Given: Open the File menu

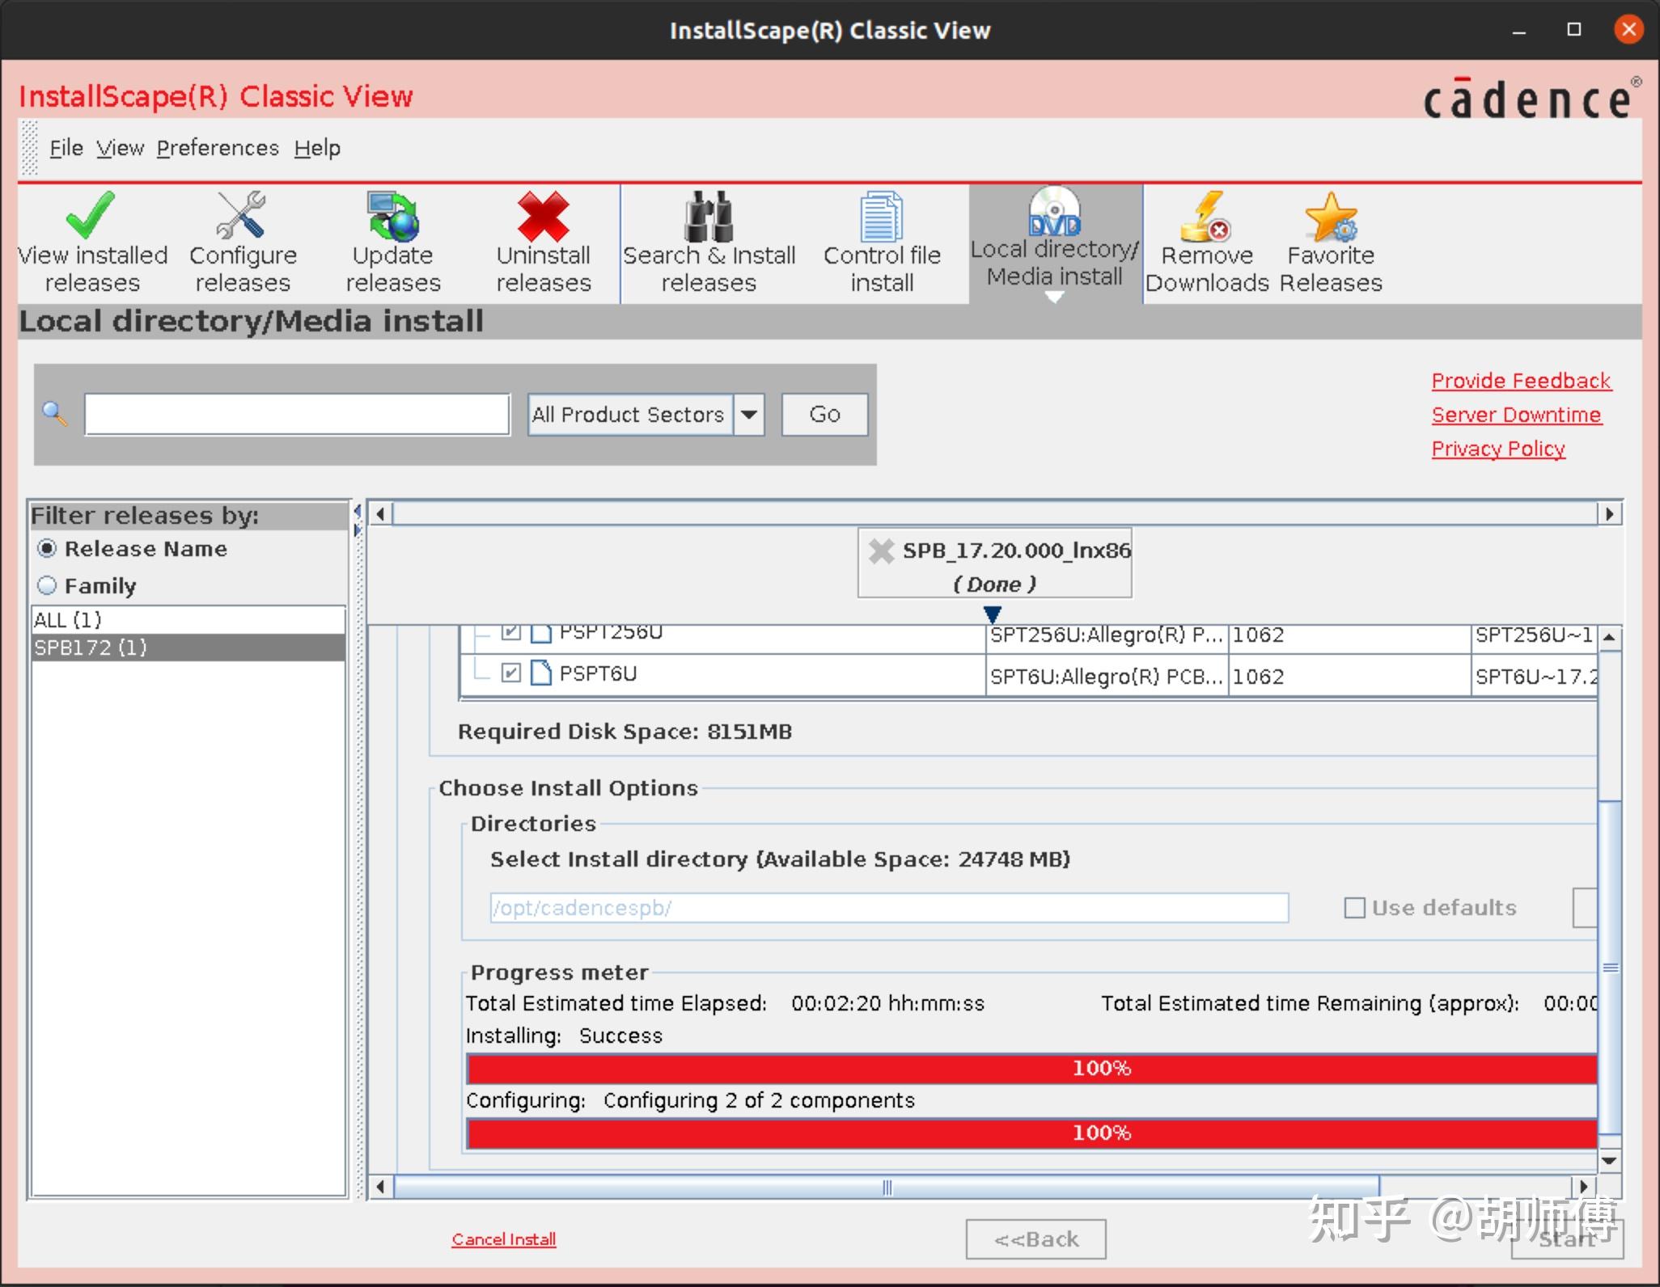Looking at the screenshot, I should (x=66, y=148).
